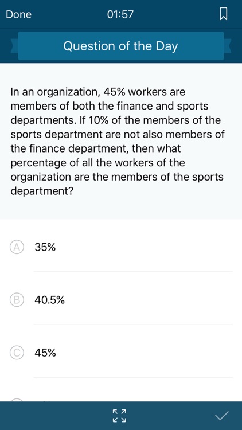Select the 45% answer text
This screenshot has height=430, width=242.
[45, 353]
